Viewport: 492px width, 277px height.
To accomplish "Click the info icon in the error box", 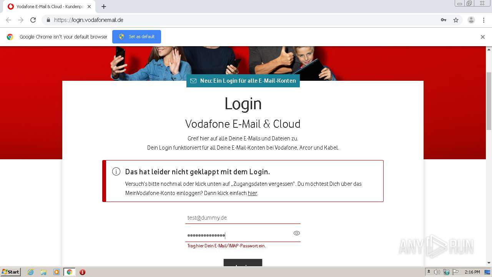I will [x=116, y=172].
